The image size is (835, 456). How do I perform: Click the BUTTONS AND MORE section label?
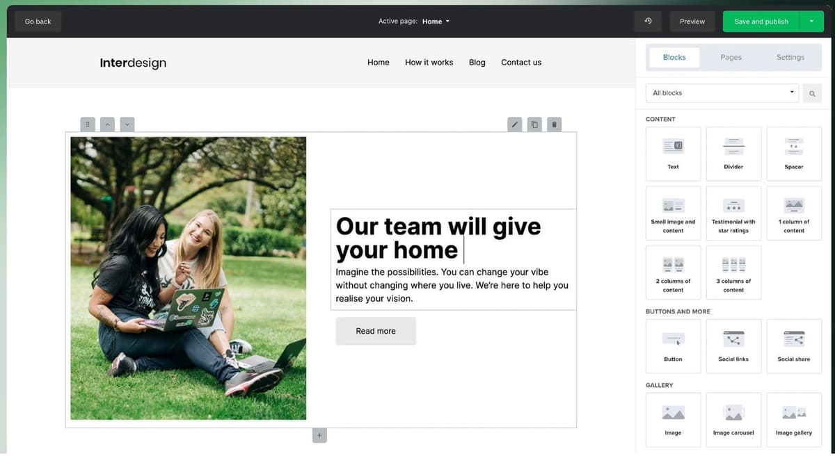pos(678,311)
